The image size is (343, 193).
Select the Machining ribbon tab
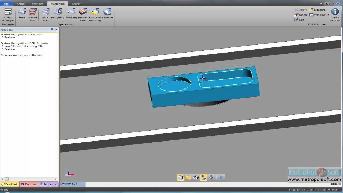pos(58,4)
